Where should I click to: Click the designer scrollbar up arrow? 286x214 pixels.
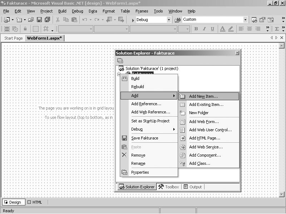(281, 46)
